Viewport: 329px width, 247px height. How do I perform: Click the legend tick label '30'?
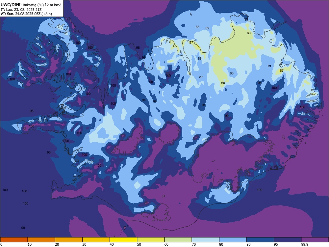(84, 244)
